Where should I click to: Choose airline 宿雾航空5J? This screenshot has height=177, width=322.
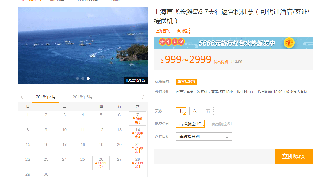click(221, 124)
